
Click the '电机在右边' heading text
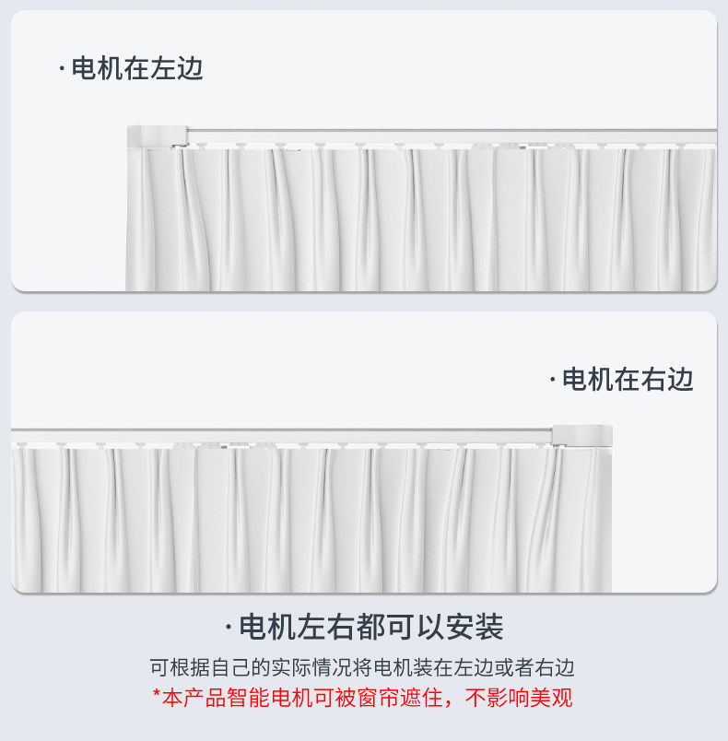628,379
